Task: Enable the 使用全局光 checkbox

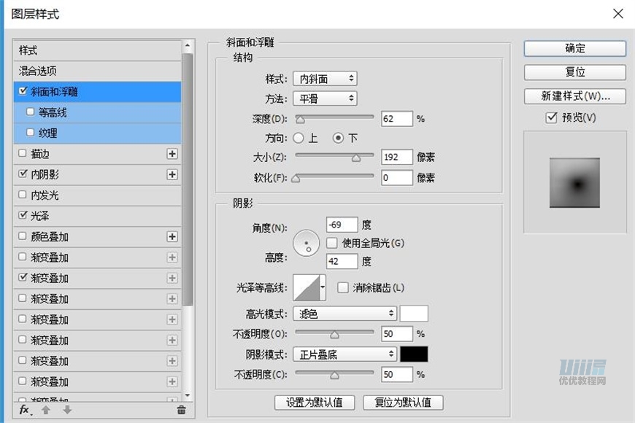Action: click(331, 243)
